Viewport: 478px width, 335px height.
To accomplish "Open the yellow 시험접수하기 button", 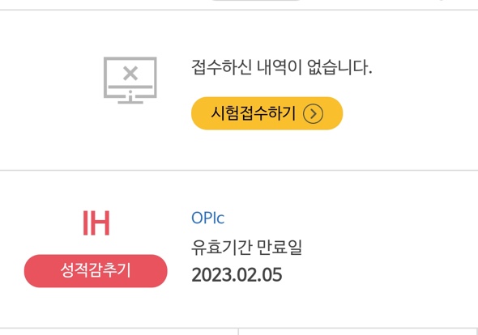I will tap(267, 113).
